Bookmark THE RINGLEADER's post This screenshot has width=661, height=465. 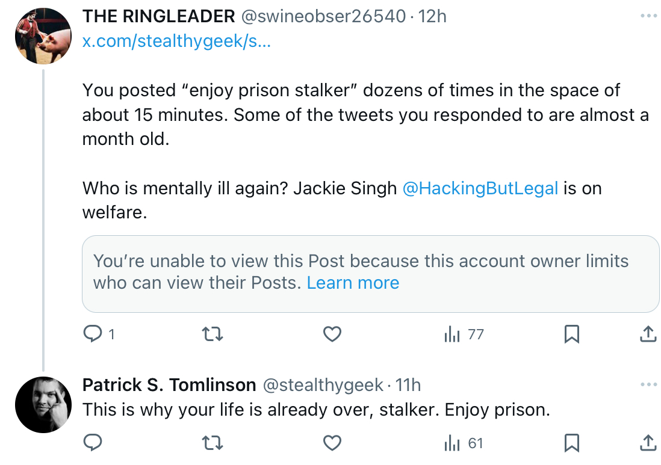point(572,334)
